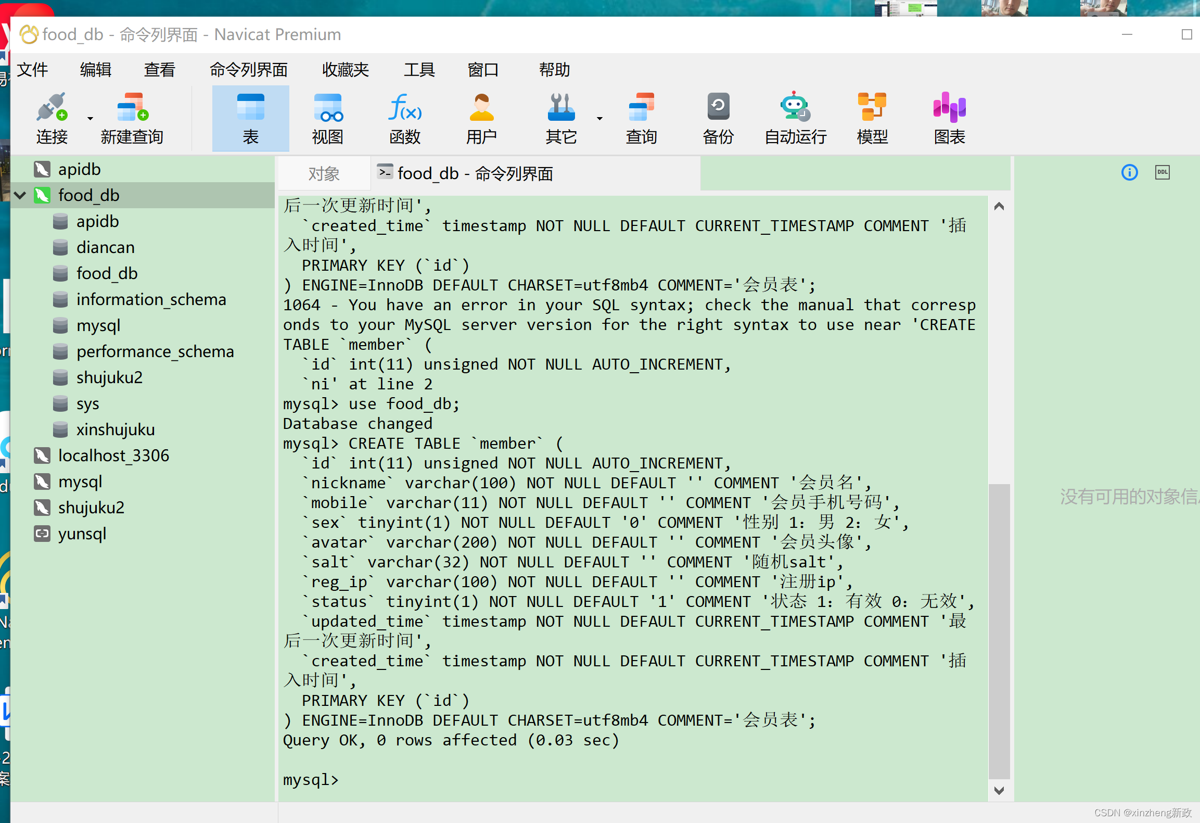Screen dimensions: 1200x823
Task: Select the diancan database
Action: coord(106,247)
